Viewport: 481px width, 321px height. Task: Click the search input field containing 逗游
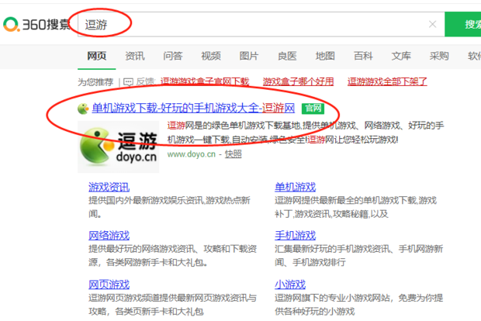261,24
